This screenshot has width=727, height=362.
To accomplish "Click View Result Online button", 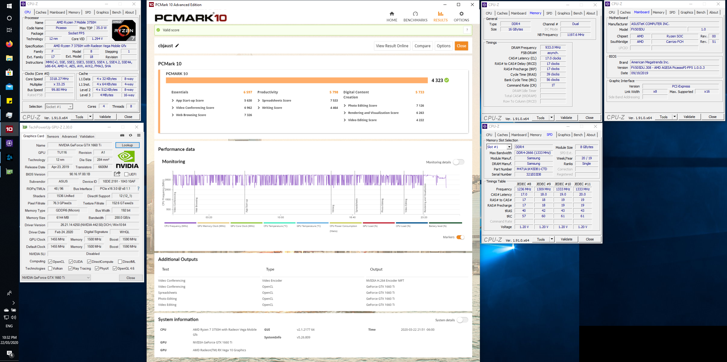I will tap(392, 46).
